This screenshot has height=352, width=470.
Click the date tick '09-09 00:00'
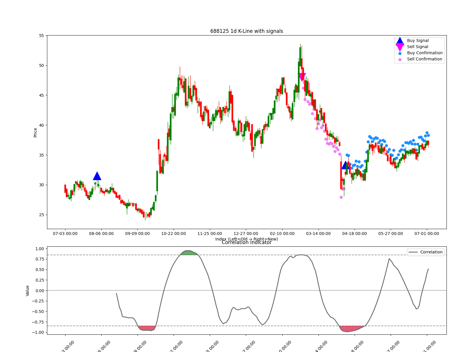click(137, 234)
